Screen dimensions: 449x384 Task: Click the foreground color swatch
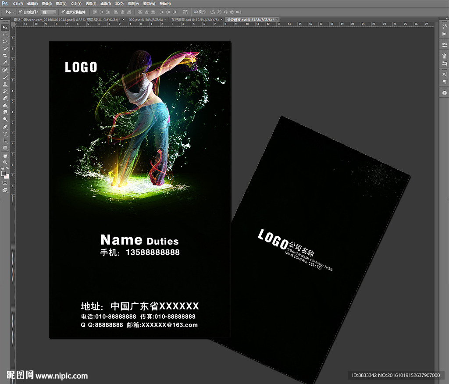tap(4, 174)
